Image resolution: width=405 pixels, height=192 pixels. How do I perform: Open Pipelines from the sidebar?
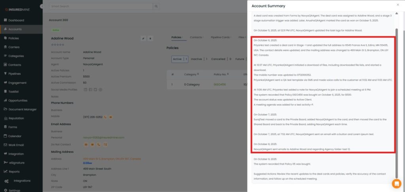pos(15,74)
